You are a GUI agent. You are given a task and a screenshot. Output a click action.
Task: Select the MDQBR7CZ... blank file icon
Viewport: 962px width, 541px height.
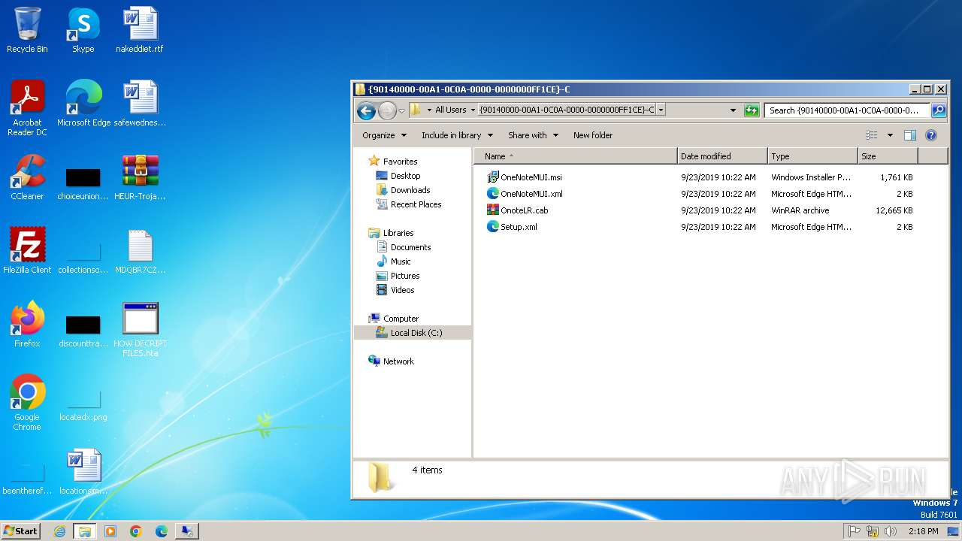140,251
